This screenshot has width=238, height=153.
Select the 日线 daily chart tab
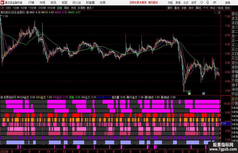[59, 8]
